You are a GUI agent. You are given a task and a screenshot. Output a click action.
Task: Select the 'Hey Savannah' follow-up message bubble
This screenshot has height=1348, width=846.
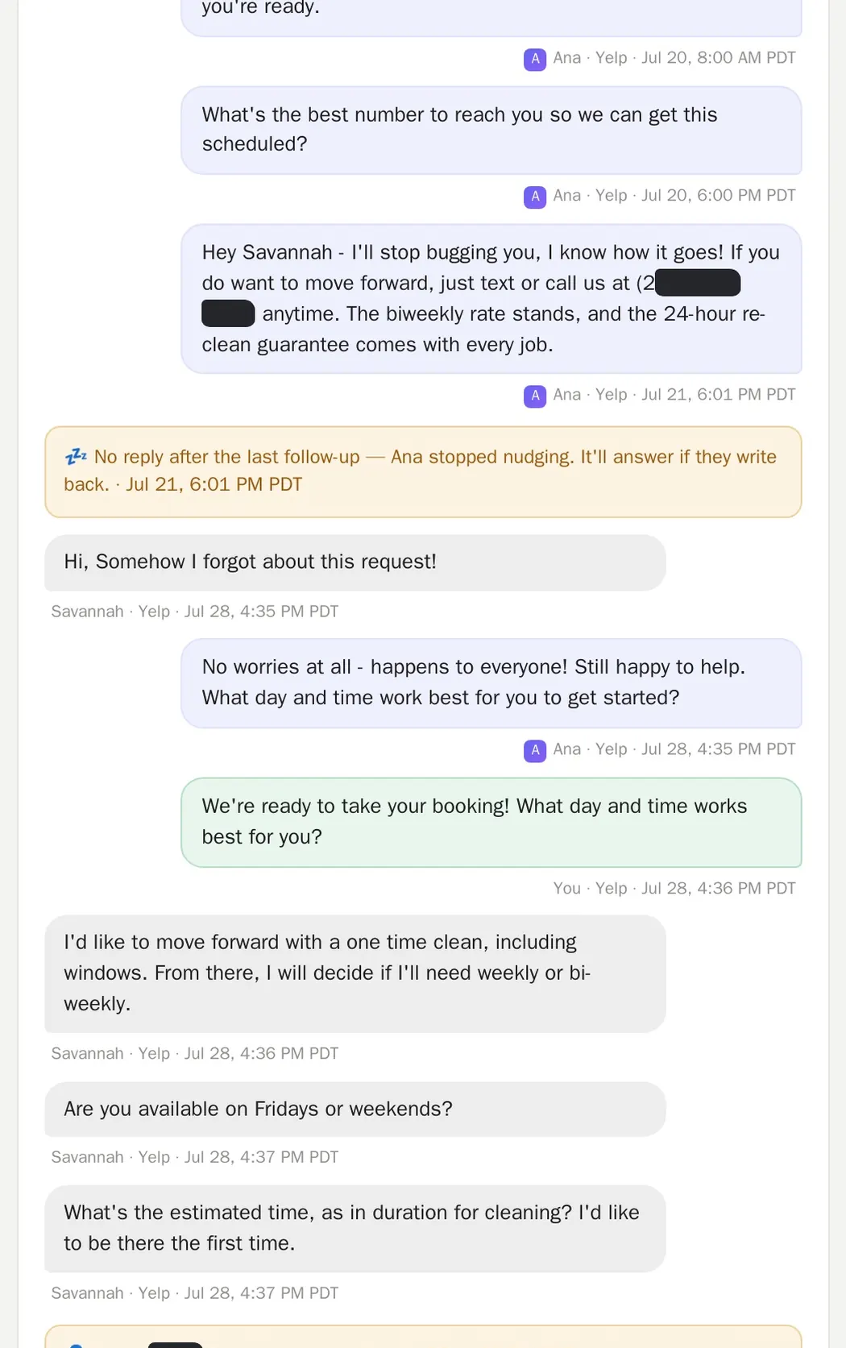click(491, 298)
